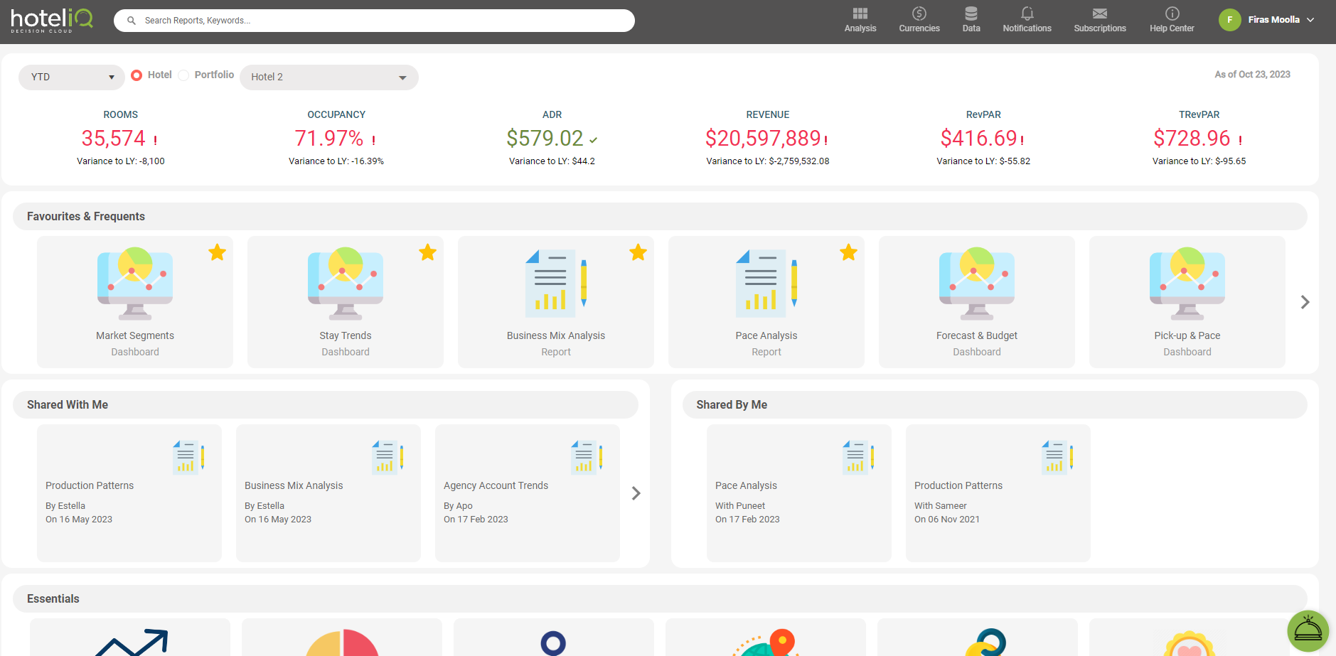Viewport: 1336px width, 656px height.
Task: Click the OCCUPANCY value 71.97%
Action: (x=329, y=138)
